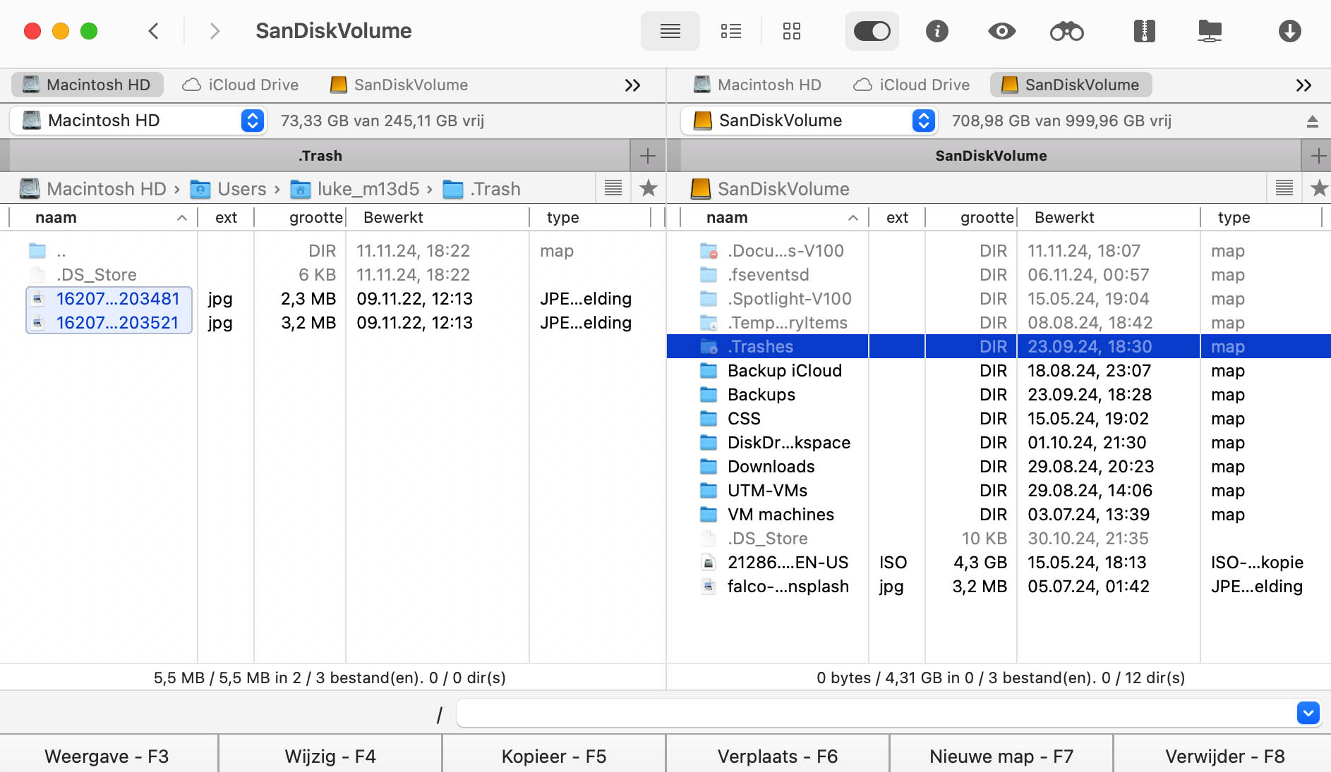The image size is (1331, 772).
Task: Eject SanDiskVolume with the eject icon
Action: pyautogui.click(x=1312, y=121)
